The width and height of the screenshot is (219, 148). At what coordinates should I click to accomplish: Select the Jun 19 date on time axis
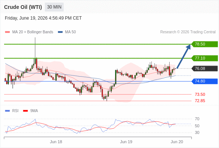126,142
